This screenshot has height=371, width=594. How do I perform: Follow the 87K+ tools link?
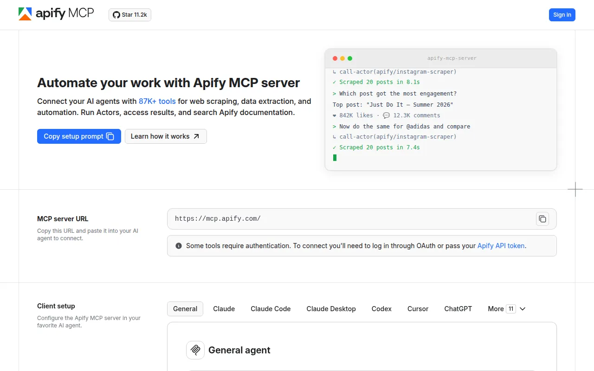157,101
